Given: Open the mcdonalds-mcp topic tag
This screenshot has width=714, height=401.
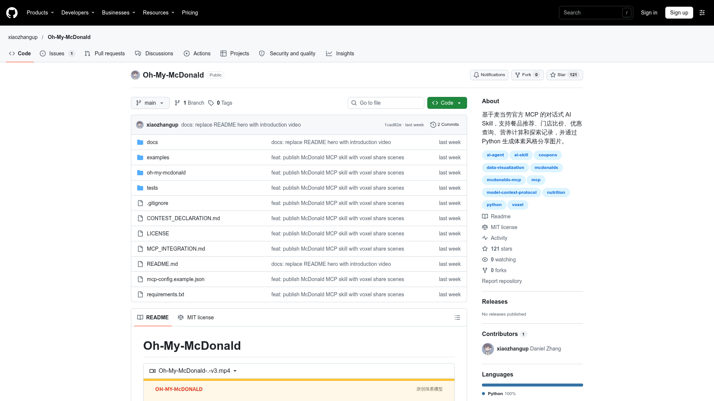Looking at the screenshot, I should [504, 180].
